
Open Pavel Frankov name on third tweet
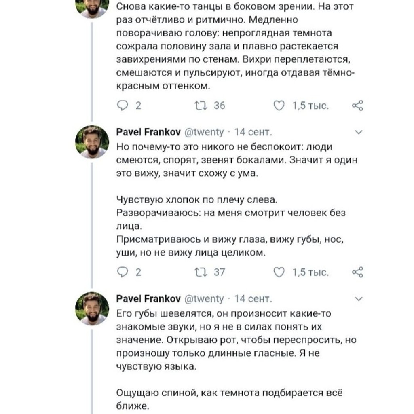[x=148, y=299]
